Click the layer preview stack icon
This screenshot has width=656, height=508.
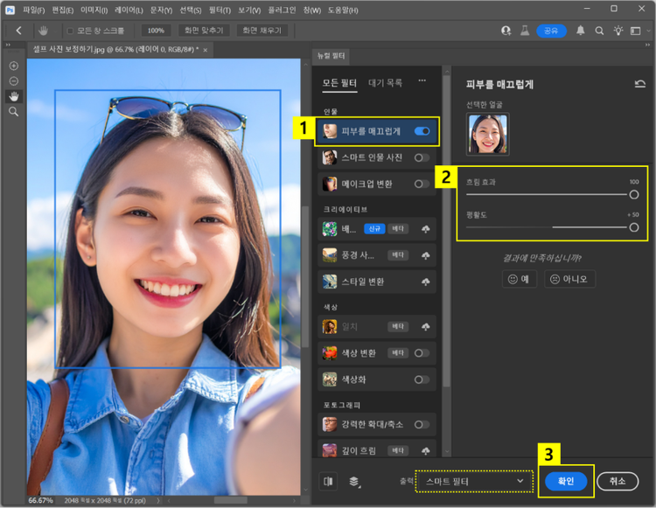coord(354,482)
